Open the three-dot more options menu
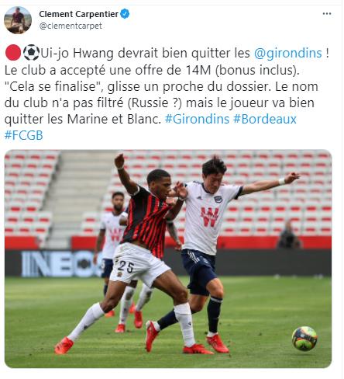This screenshot has height=379, width=344. [x=327, y=14]
